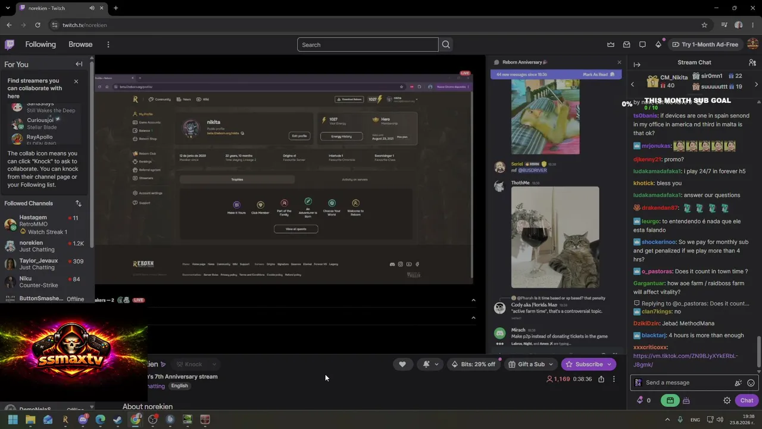Sort the Followed Channels list
Screen dimensions: 762x429
click(78, 203)
